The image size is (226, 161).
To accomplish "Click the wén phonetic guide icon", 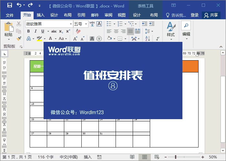I will click(92, 24).
